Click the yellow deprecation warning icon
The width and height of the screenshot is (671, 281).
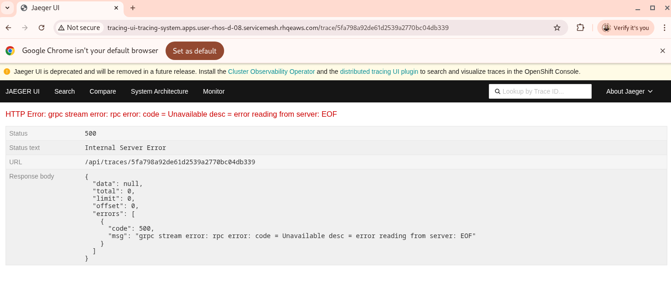[7, 72]
